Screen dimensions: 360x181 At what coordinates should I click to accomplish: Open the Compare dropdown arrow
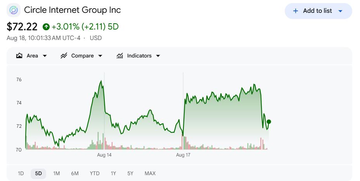click(100, 56)
